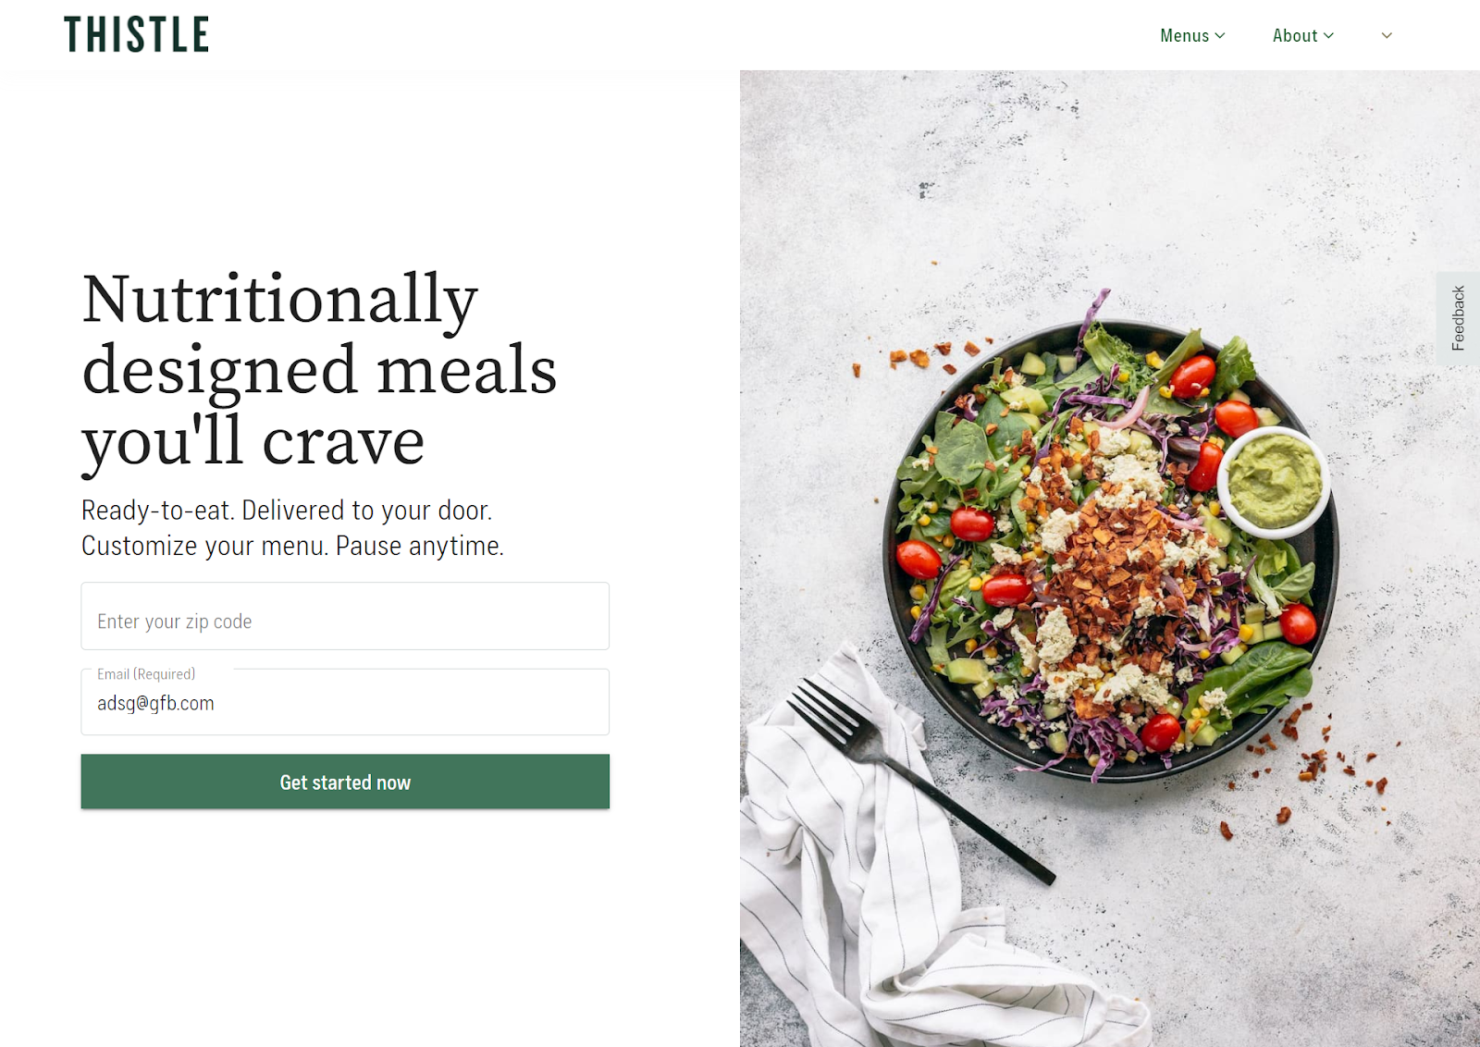Click the Ready-to-eat tagline text
This screenshot has width=1480, height=1047.
point(287,511)
